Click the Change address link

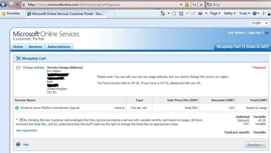[33, 67]
